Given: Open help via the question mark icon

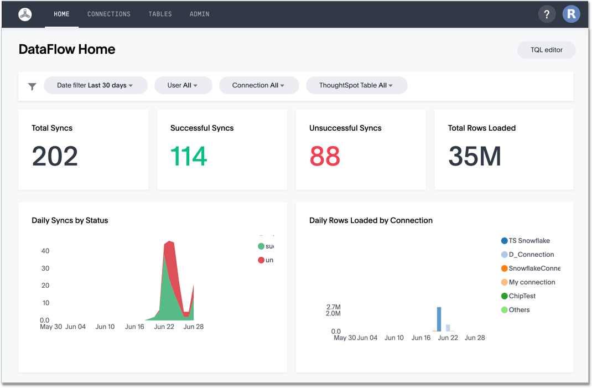Looking at the screenshot, I should [547, 14].
